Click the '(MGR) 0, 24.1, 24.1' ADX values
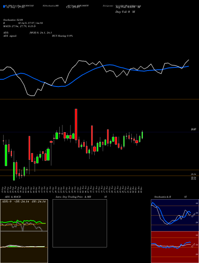This screenshot has width=199, height=263. [40, 33]
